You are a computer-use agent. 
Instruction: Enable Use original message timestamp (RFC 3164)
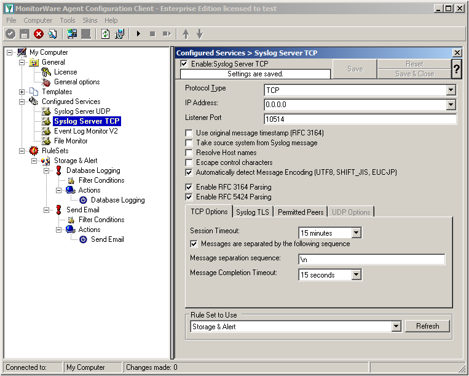pyautogui.click(x=189, y=133)
